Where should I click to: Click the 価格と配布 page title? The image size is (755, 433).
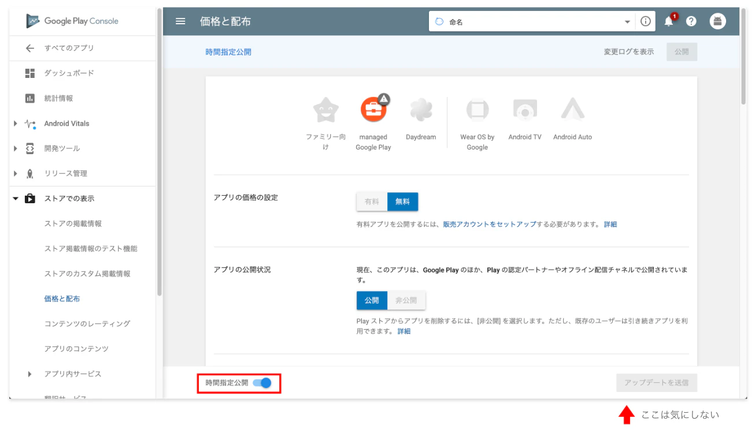(x=225, y=22)
